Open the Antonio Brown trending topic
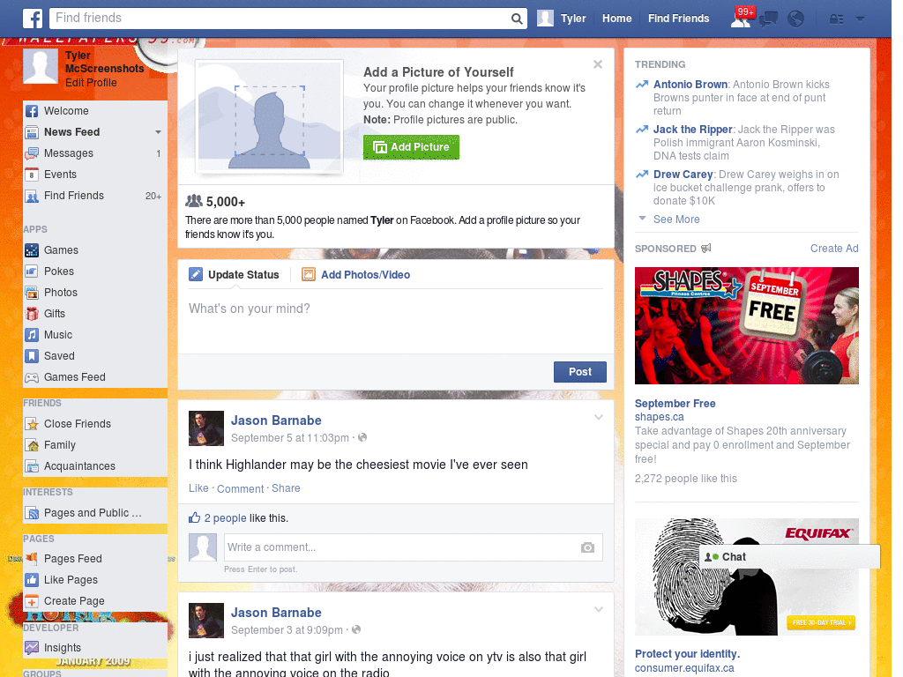 tap(690, 84)
